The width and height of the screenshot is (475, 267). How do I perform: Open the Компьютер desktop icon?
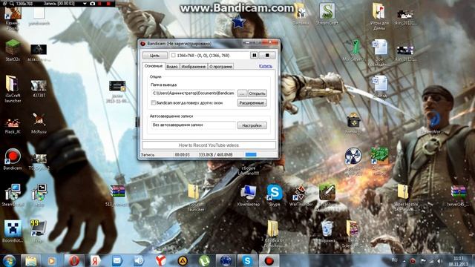[x=249, y=195]
